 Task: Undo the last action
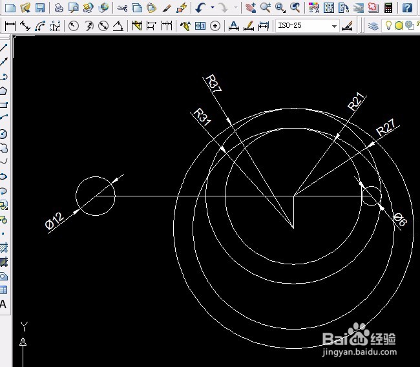200,8
